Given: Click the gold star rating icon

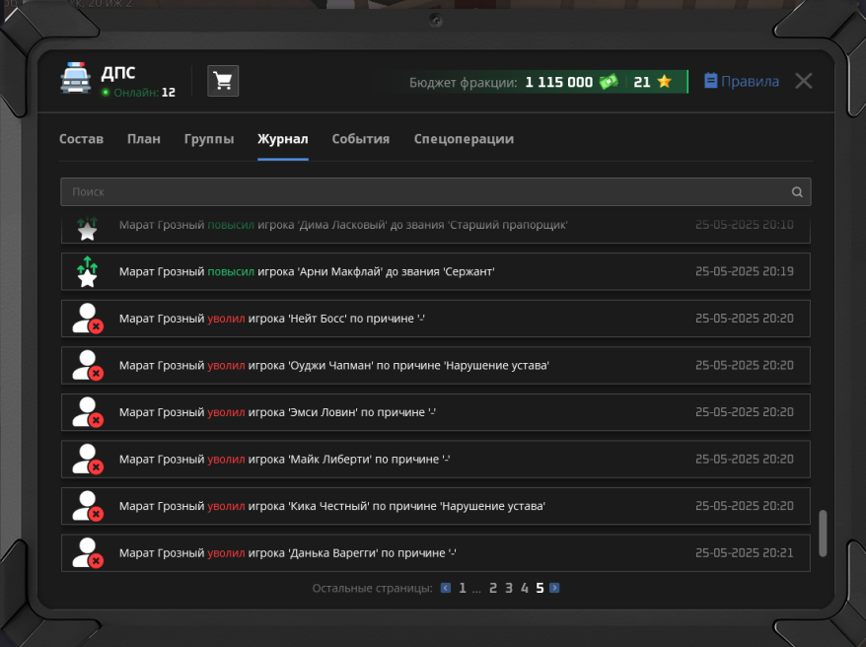Looking at the screenshot, I should coord(665,82).
